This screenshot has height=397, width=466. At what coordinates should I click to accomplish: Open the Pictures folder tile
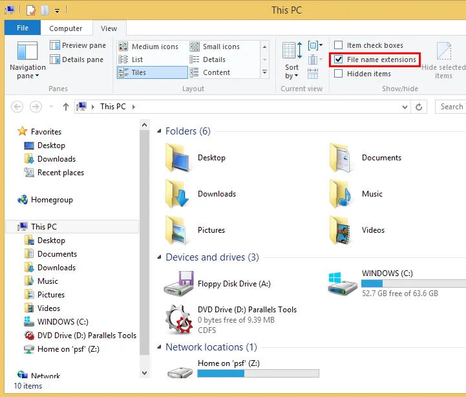[195, 230]
